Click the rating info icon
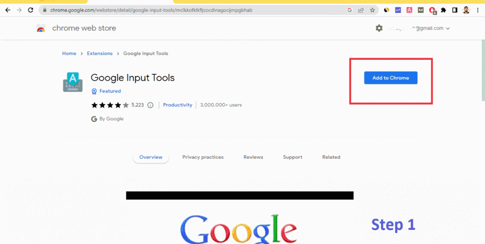Viewport: 485px width, 244px height. point(150,105)
